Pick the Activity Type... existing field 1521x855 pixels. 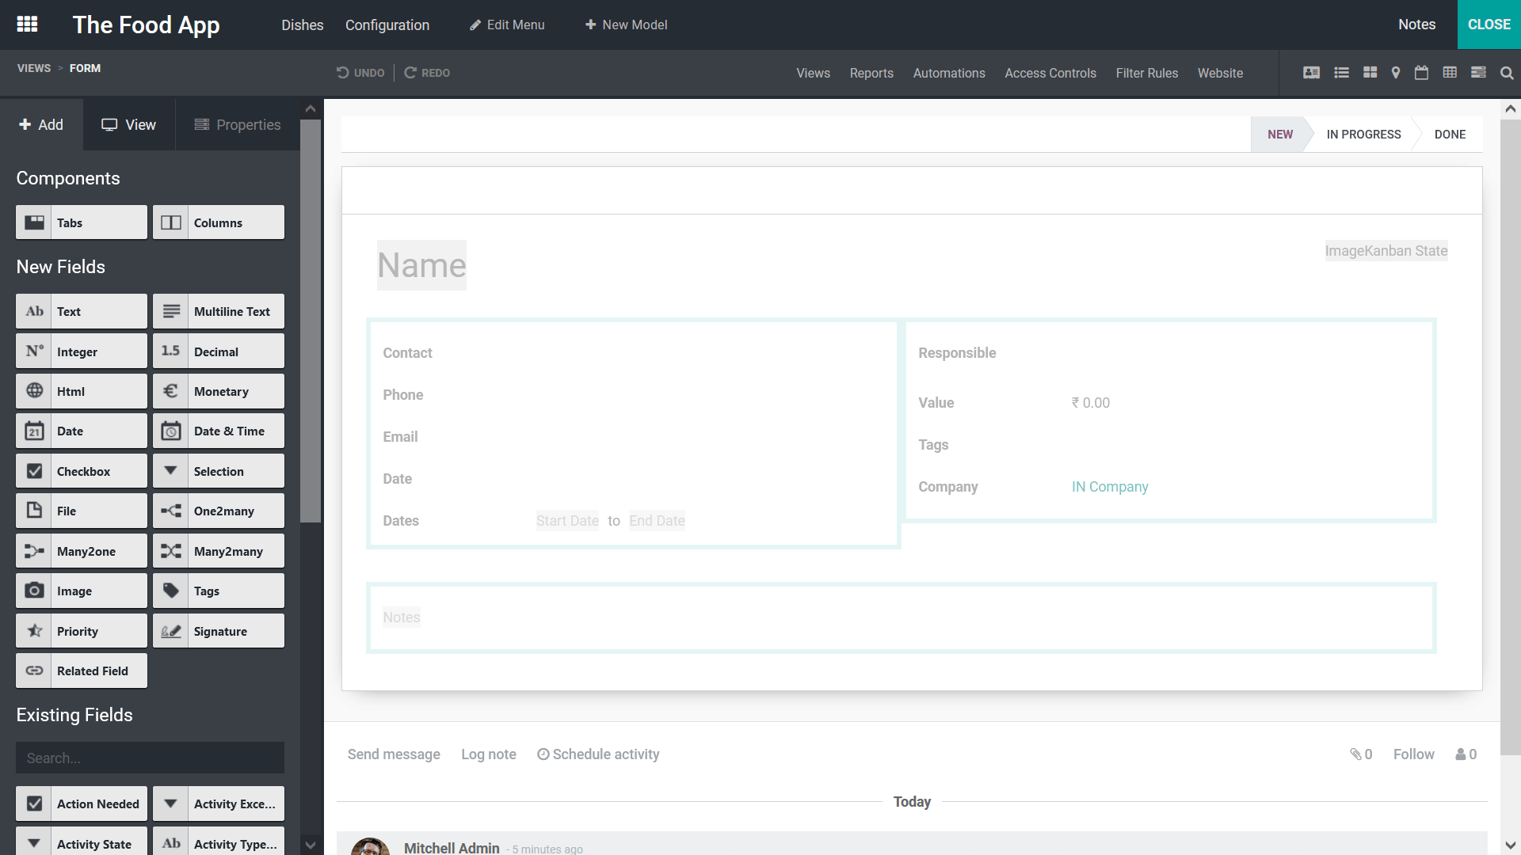(x=219, y=842)
